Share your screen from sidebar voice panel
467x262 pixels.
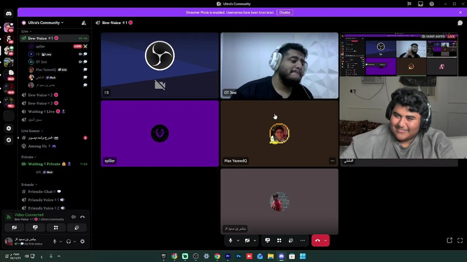(35, 227)
